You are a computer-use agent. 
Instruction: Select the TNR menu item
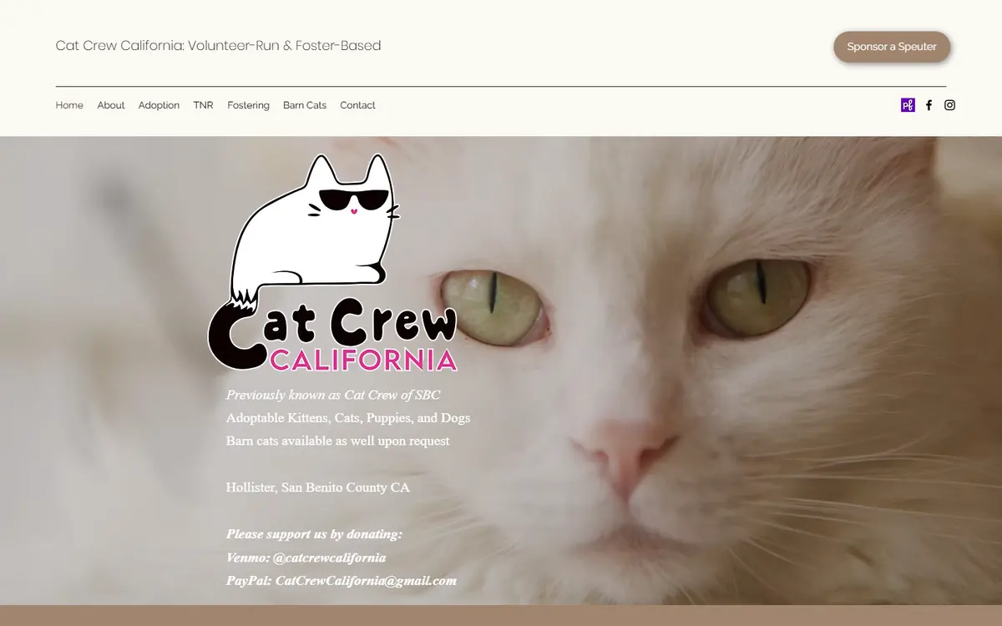click(203, 105)
